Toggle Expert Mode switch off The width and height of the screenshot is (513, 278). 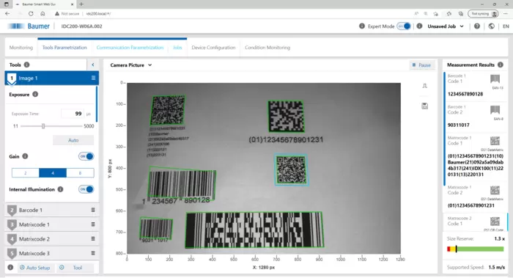pos(404,26)
